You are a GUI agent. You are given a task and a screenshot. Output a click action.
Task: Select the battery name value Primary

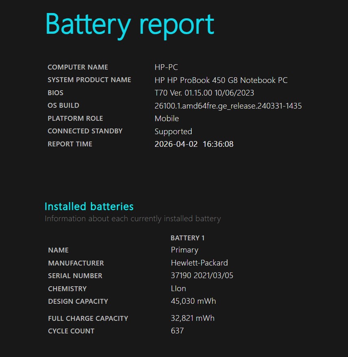click(x=184, y=250)
